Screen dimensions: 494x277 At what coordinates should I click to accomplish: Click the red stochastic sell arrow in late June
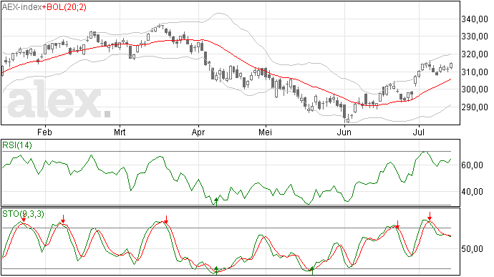pyautogui.click(x=397, y=225)
